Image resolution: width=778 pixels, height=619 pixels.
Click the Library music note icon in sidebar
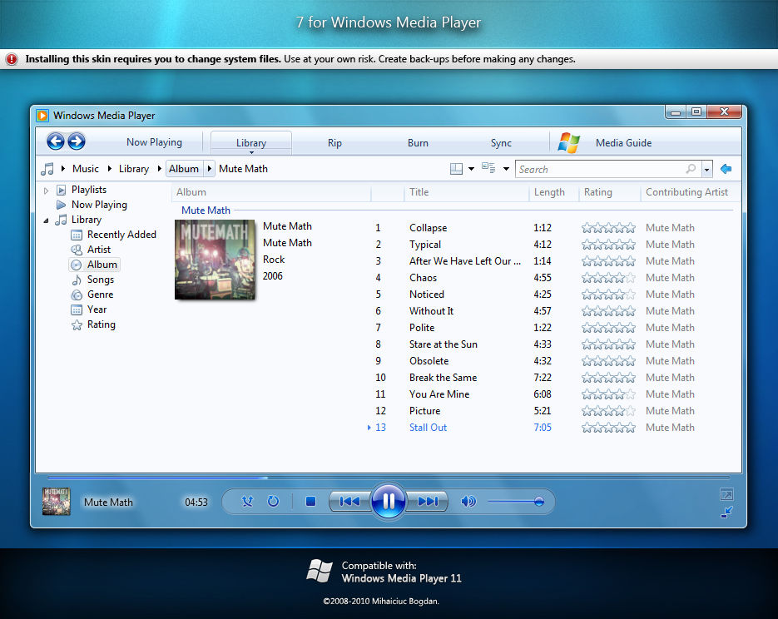(61, 220)
